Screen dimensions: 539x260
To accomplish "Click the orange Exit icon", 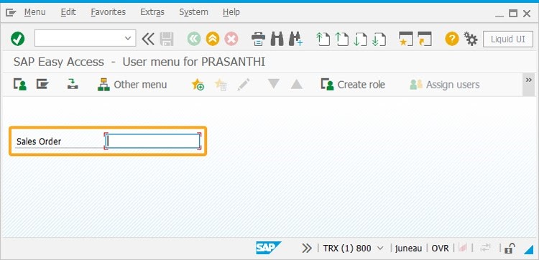I will click(x=213, y=39).
